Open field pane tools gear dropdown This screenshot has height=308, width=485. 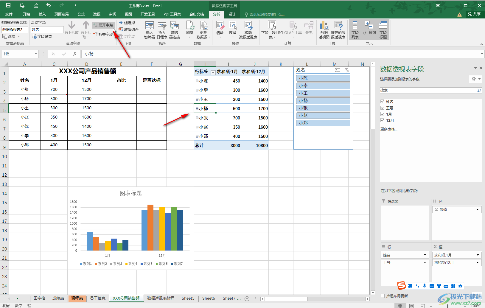pyautogui.click(x=475, y=79)
